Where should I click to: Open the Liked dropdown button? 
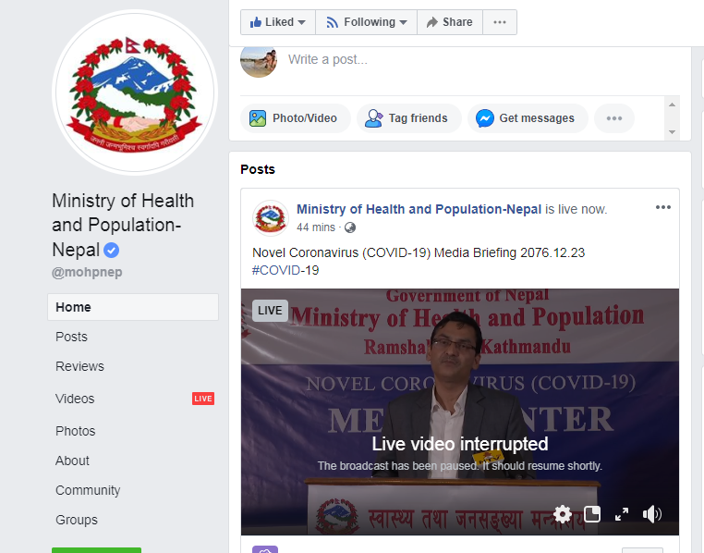click(x=277, y=22)
